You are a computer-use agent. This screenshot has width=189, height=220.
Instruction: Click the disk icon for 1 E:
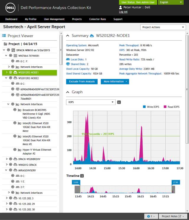17,182
